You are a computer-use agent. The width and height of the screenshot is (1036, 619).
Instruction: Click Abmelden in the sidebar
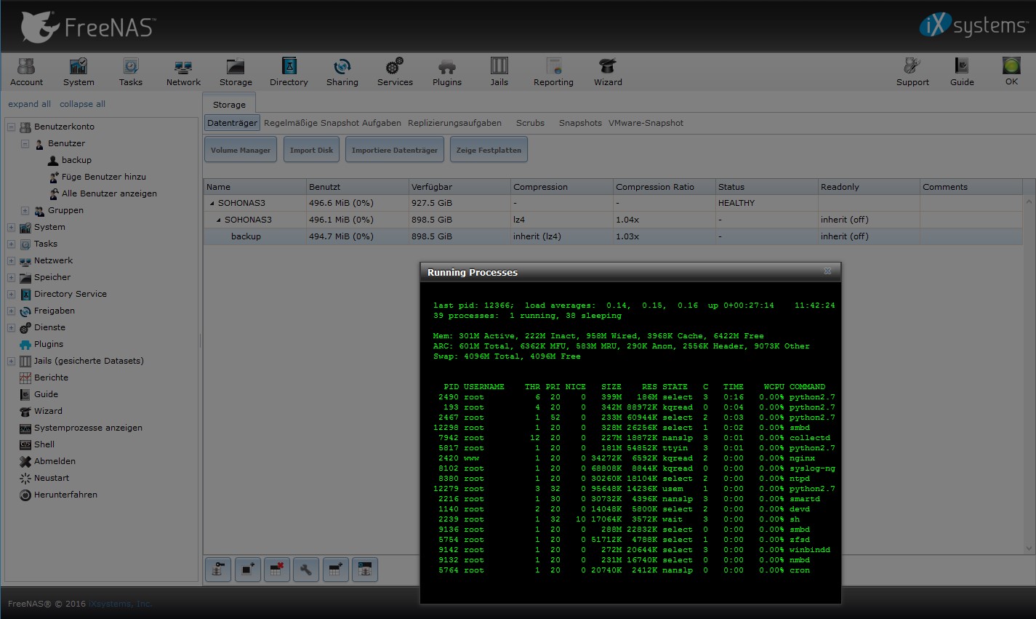(55, 461)
